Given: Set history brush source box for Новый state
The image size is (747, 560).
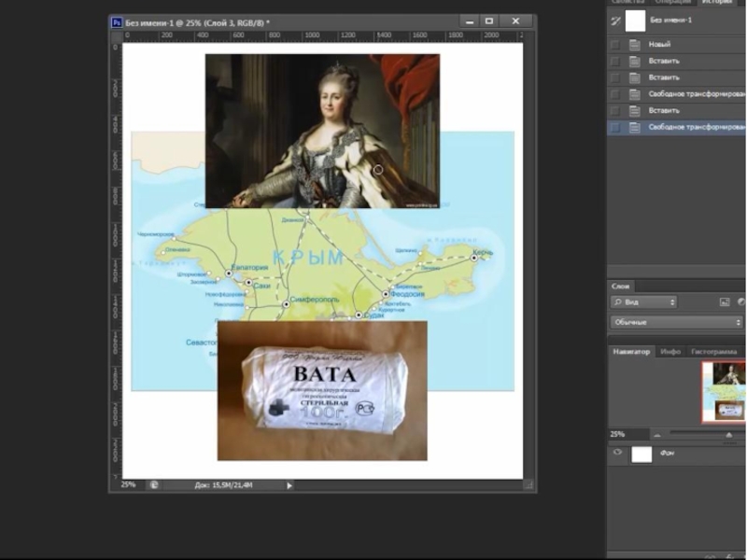Looking at the screenshot, I should [x=614, y=44].
